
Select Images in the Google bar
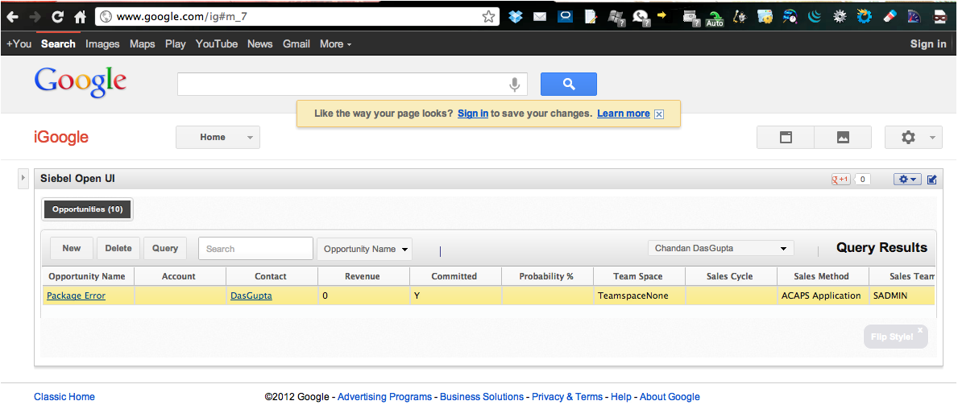[x=102, y=44]
